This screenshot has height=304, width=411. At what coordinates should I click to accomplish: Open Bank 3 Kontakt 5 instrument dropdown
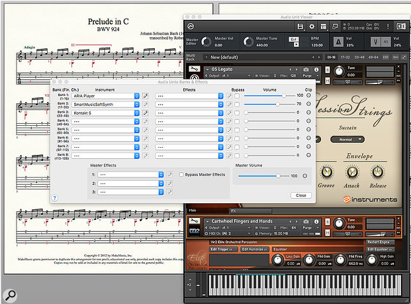105,113
